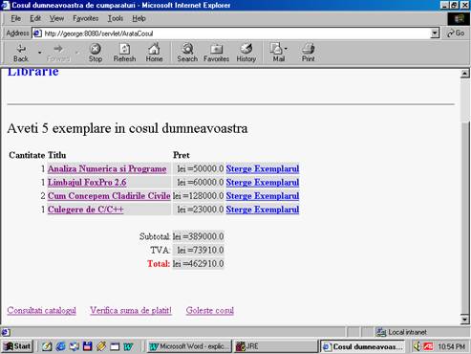Image resolution: width=471 pixels, height=354 pixels.
Task: Open the Tools menu
Action: point(116,18)
